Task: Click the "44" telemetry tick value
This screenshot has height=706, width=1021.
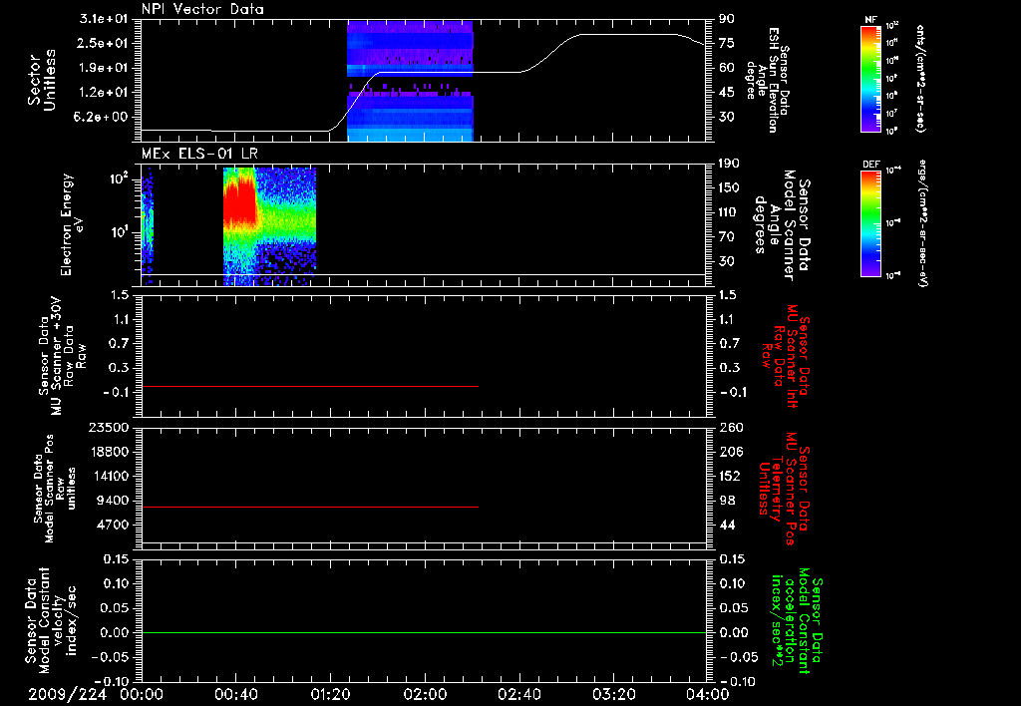Action: [727, 525]
